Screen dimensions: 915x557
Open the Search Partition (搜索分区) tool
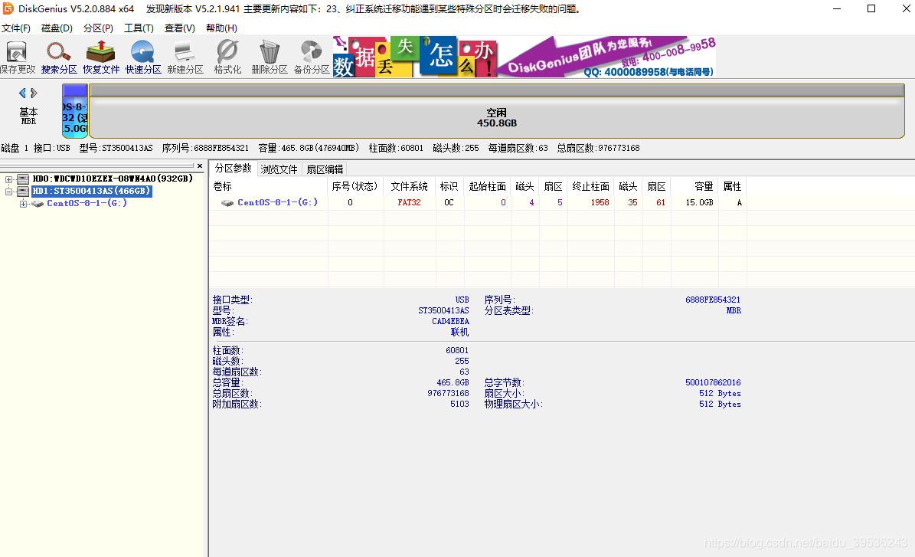tap(59, 57)
